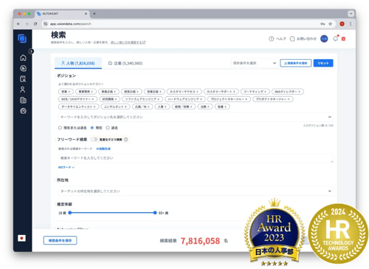Click AI自動生成 link
Screen dimensions: 369x269
[103, 149]
